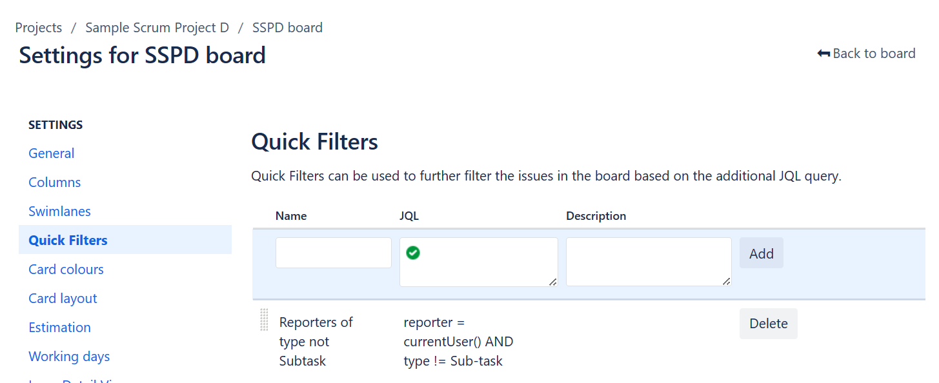Click inside the Description text area
Image resolution: width=939 pixels, height=383 pixels.
point(647,261)
